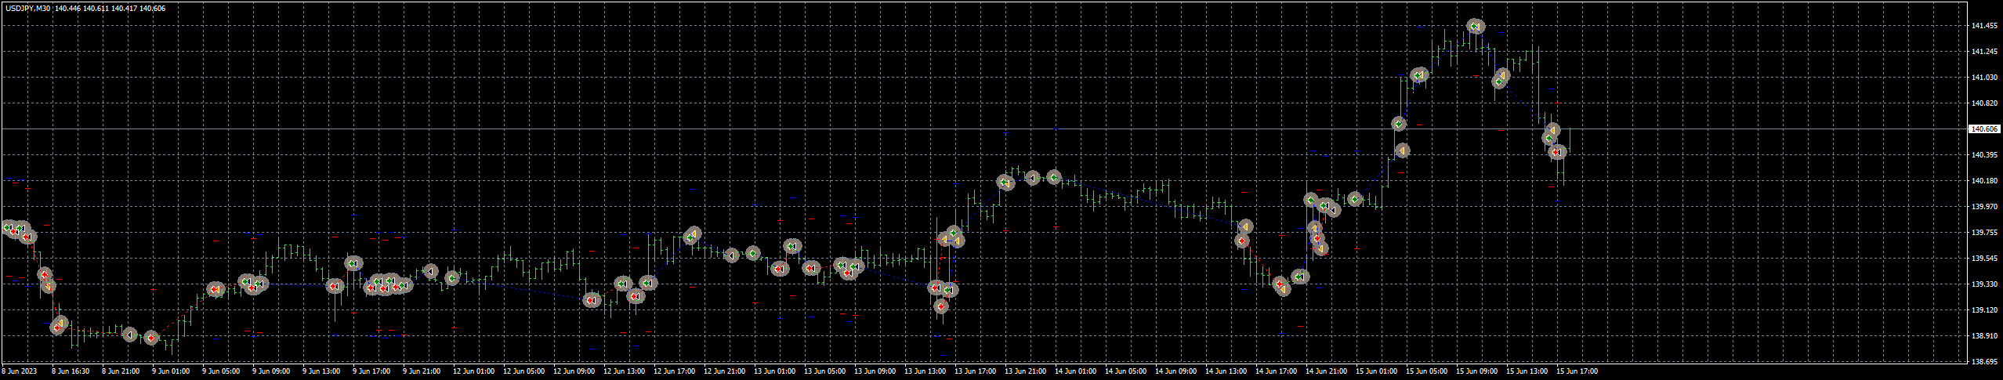Click the 140.180 price scale label
This screenshot has width=2003, height=380.
[x=1983, y=181]
